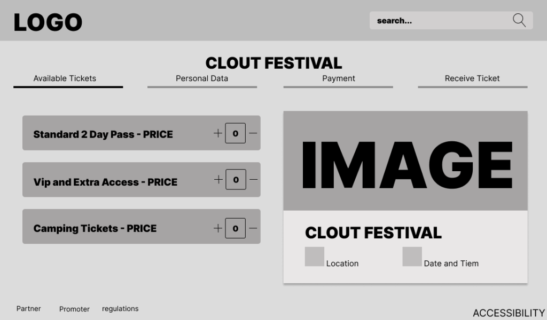Switch to the Available Tickets tab
The width and height of the screenshot is (547, 320).
tap(65, 78)
